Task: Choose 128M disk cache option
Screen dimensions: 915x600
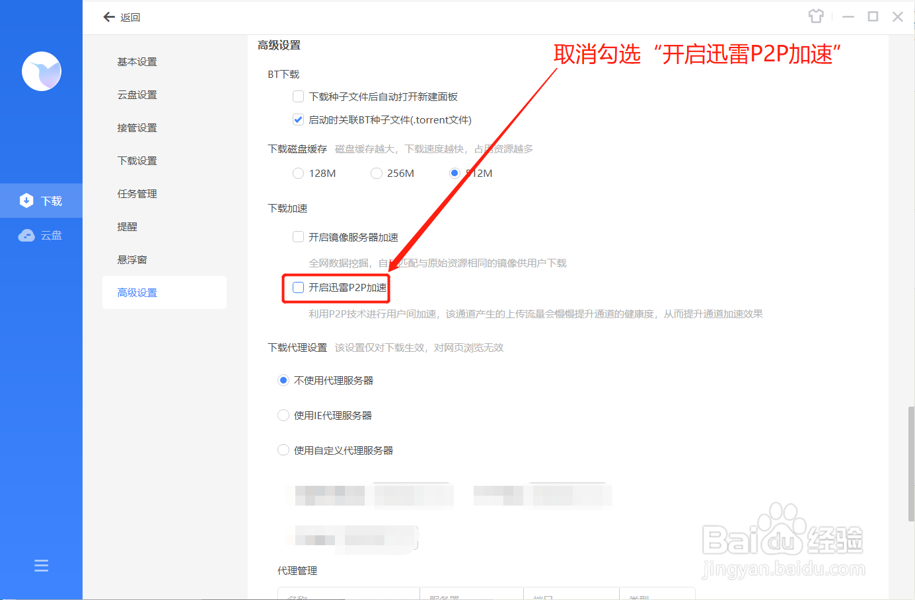Action: coord(298,173)
